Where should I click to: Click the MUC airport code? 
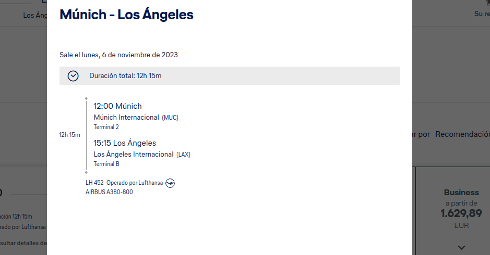click(170, 118)
